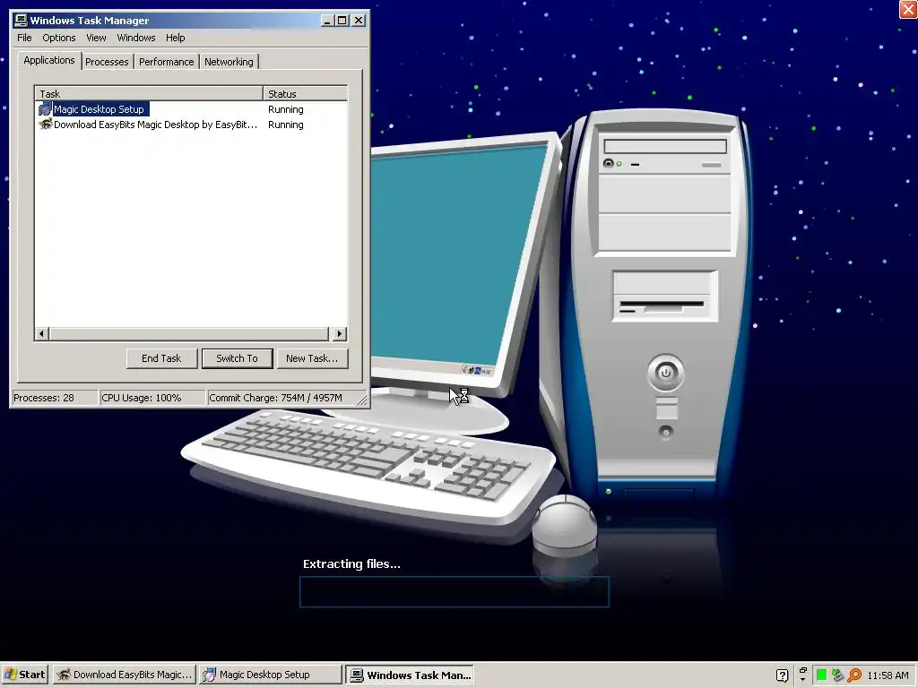Close the Windows Task Manager window
This screenshot has height=688, width=918.
(x=359, y=21)
